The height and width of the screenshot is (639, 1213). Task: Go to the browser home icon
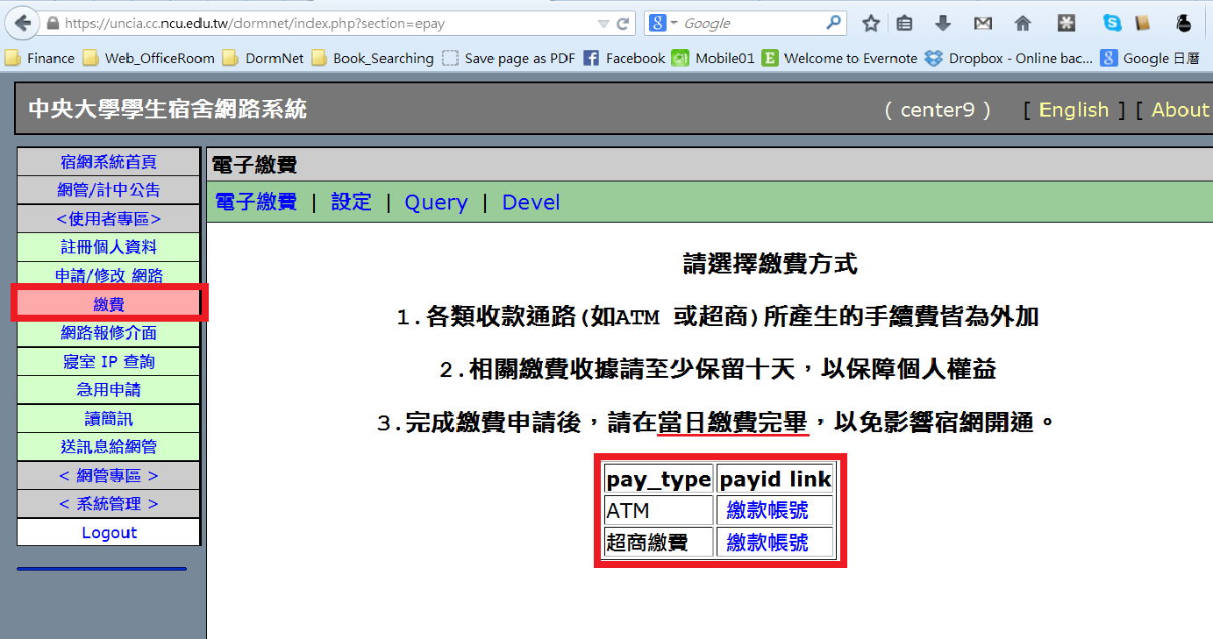pyautogui.click(x=1023, y=24)
